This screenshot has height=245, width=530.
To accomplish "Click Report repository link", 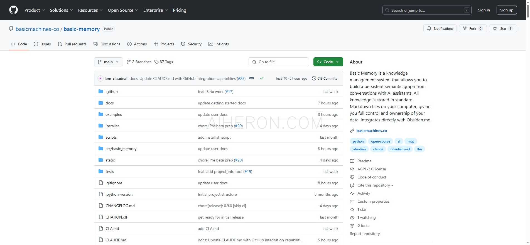I will (365, 234).
